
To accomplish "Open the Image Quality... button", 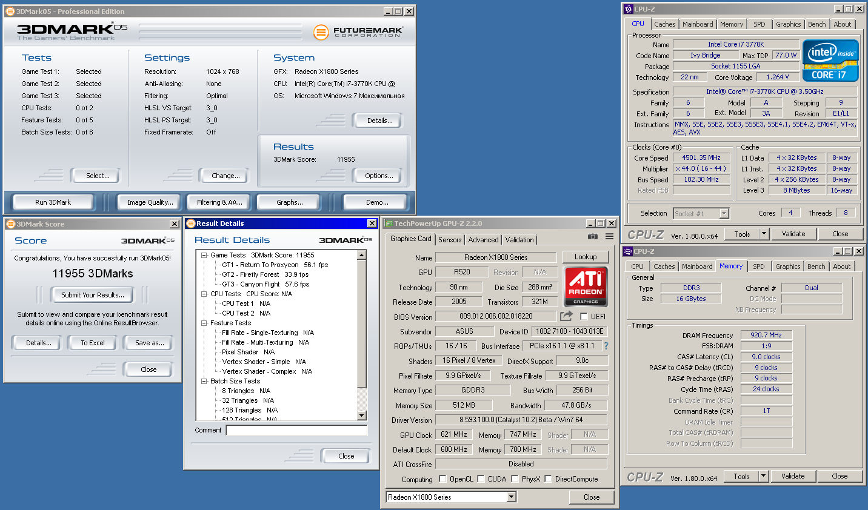I will [x=150, y=202].
